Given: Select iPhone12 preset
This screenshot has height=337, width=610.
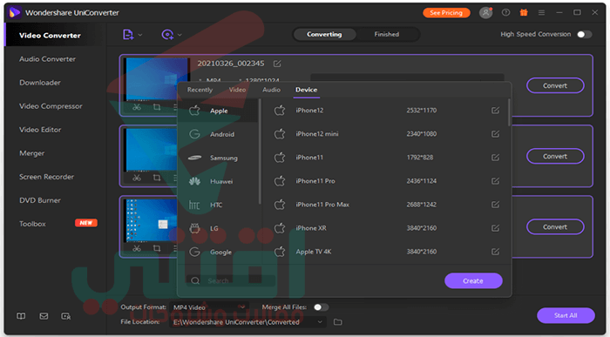Looking at the screenshot, I should (385, 111).
